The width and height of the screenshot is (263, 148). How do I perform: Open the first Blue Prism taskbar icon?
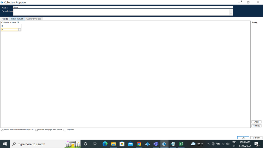tap(147, 144)
